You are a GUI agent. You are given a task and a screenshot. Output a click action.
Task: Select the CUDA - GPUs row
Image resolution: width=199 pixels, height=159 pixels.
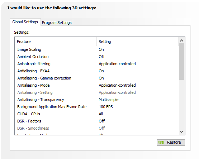click(x=96, y=114)
